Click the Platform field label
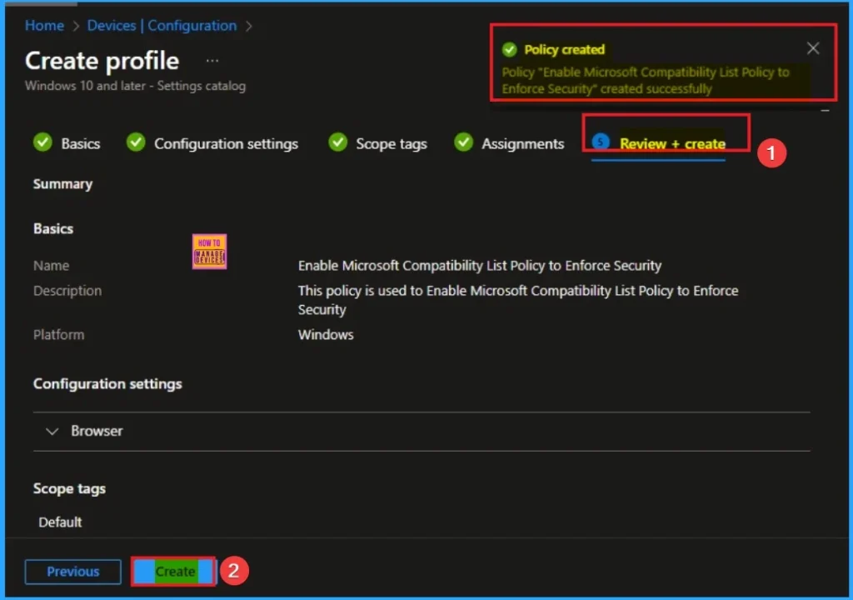The image size is (853, 600). click(x=59, y=335)
